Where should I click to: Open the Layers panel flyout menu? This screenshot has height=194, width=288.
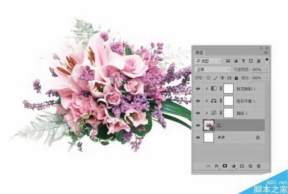[x=266, y=53]
